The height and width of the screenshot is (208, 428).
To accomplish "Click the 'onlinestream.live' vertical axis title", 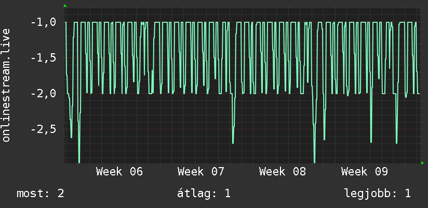I will click(x=6, y=85).
